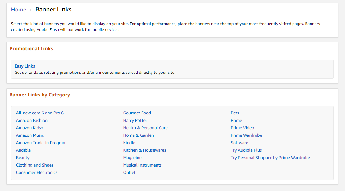The width and height of the screenshot is (345, 191).
Task: Select the Amazon Fashion category link
Action: pyautogui.click(x=32, y=120)
